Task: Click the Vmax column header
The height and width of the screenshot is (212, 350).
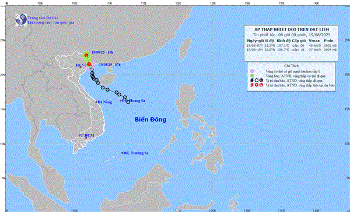Action: coord(314,41)
